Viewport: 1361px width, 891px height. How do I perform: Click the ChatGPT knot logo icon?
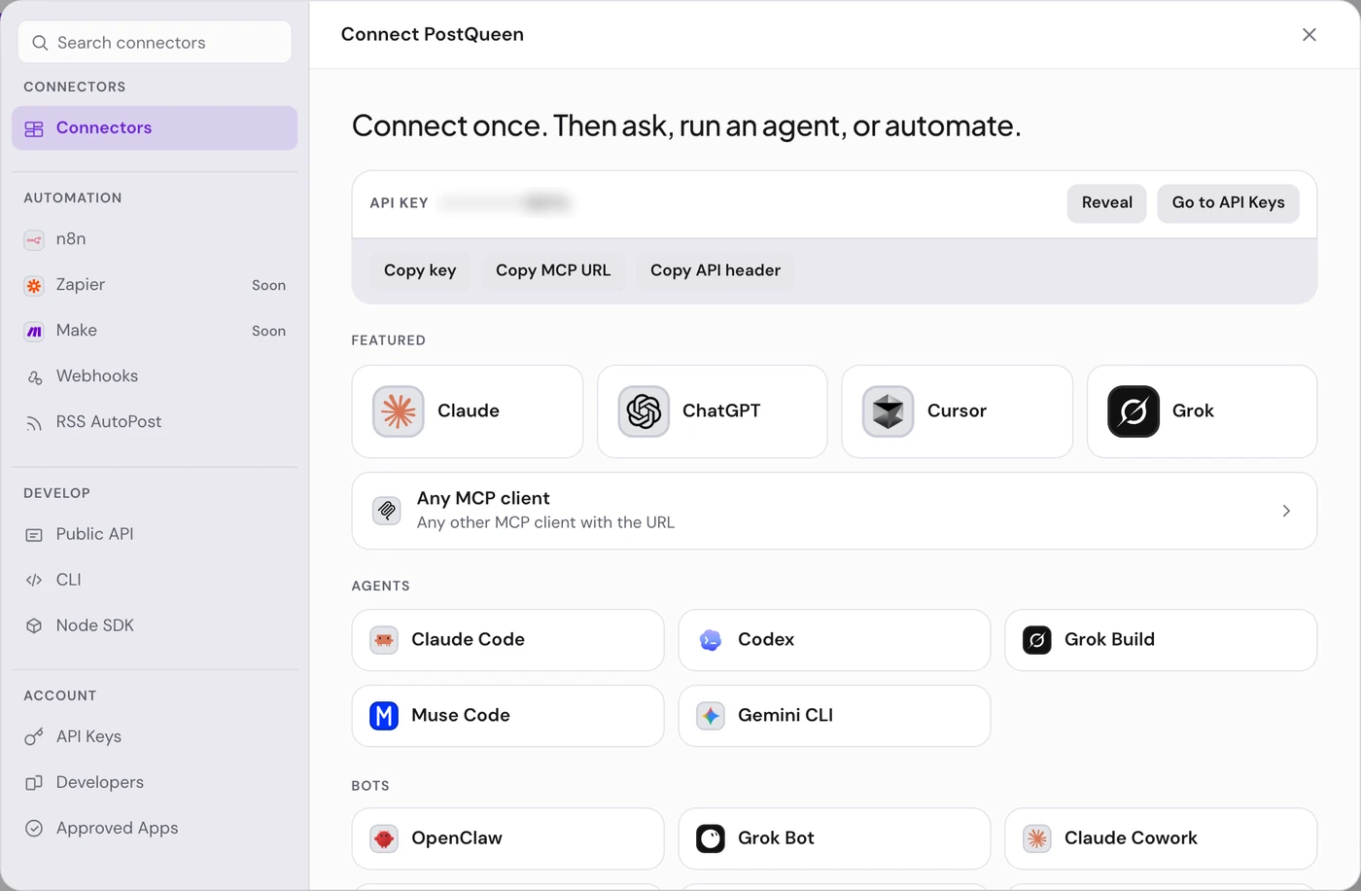point(644,411)
